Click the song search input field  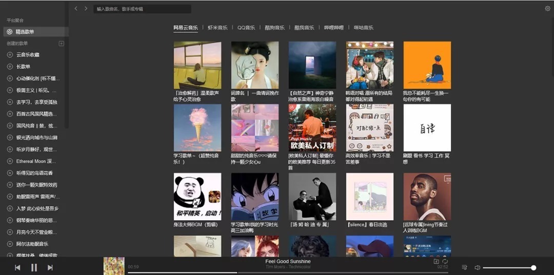coord(143,9)
